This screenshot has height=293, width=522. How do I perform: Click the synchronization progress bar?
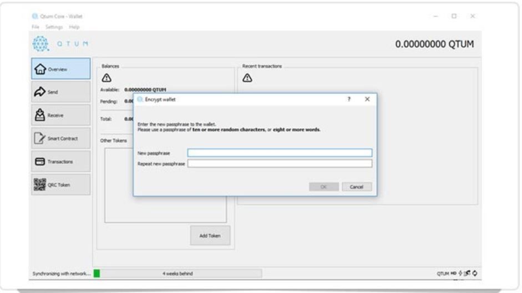tap(178, 274)
